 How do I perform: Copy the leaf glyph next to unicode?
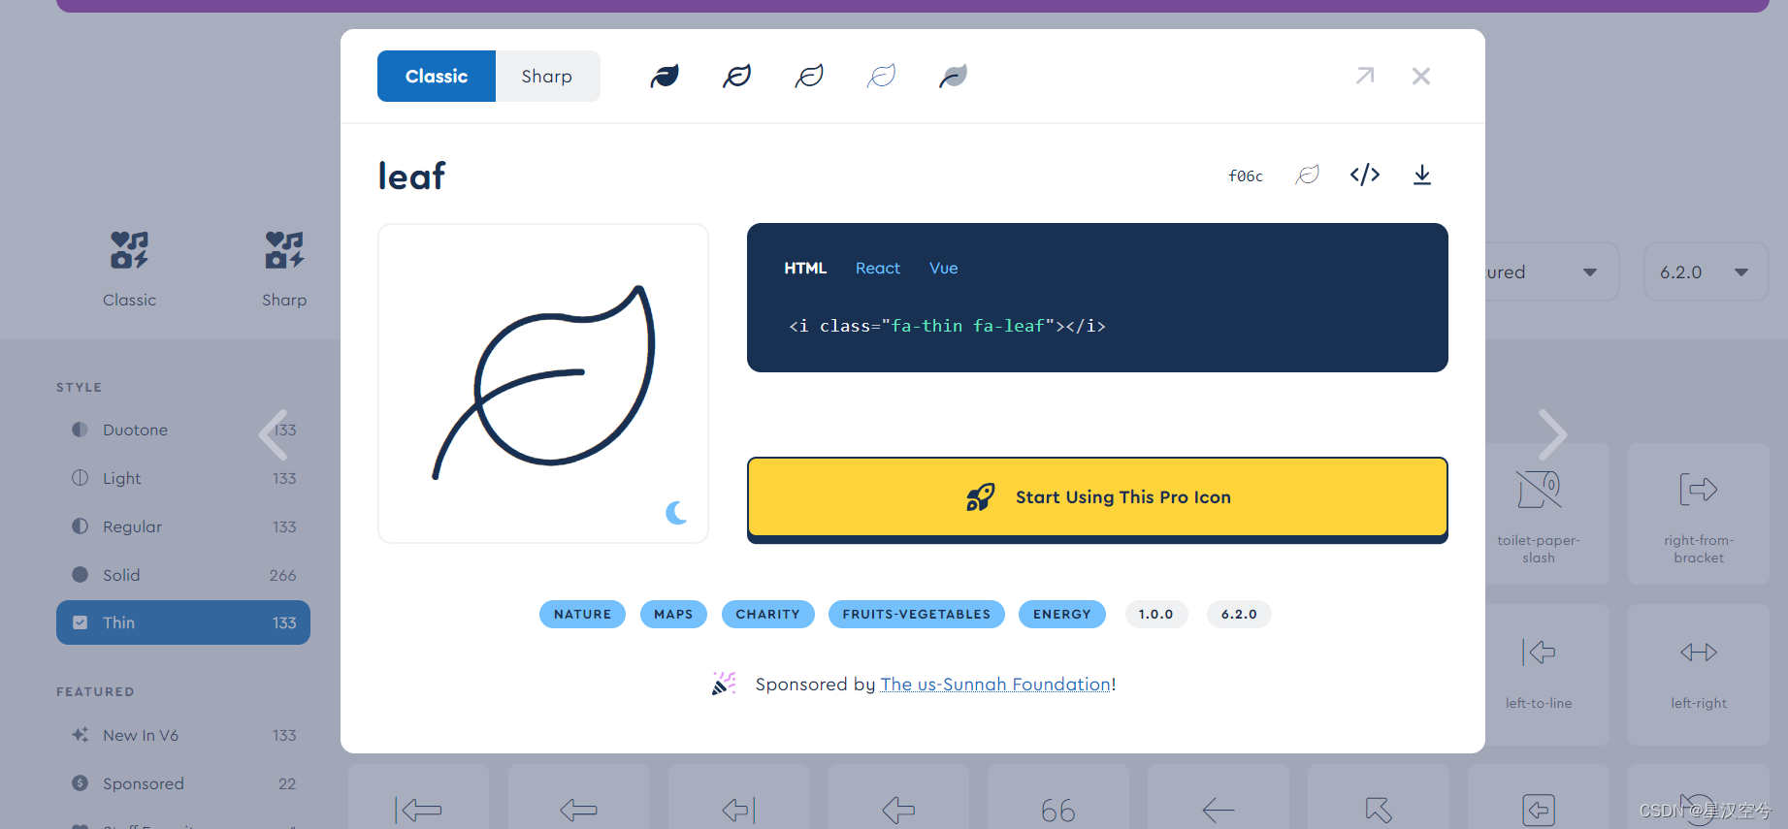(x=1308, y=175)
